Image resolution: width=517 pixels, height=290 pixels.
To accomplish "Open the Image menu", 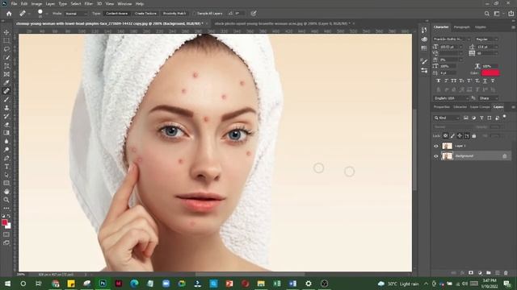I will pos(36,4).
